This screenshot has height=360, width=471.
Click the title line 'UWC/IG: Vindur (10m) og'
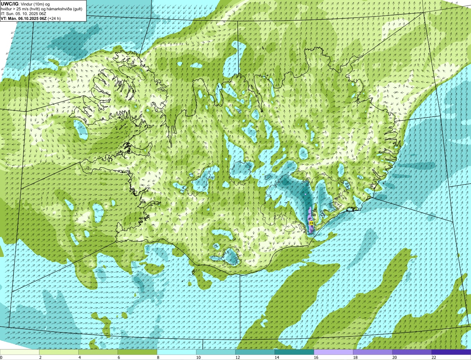[x=25, y=4]
